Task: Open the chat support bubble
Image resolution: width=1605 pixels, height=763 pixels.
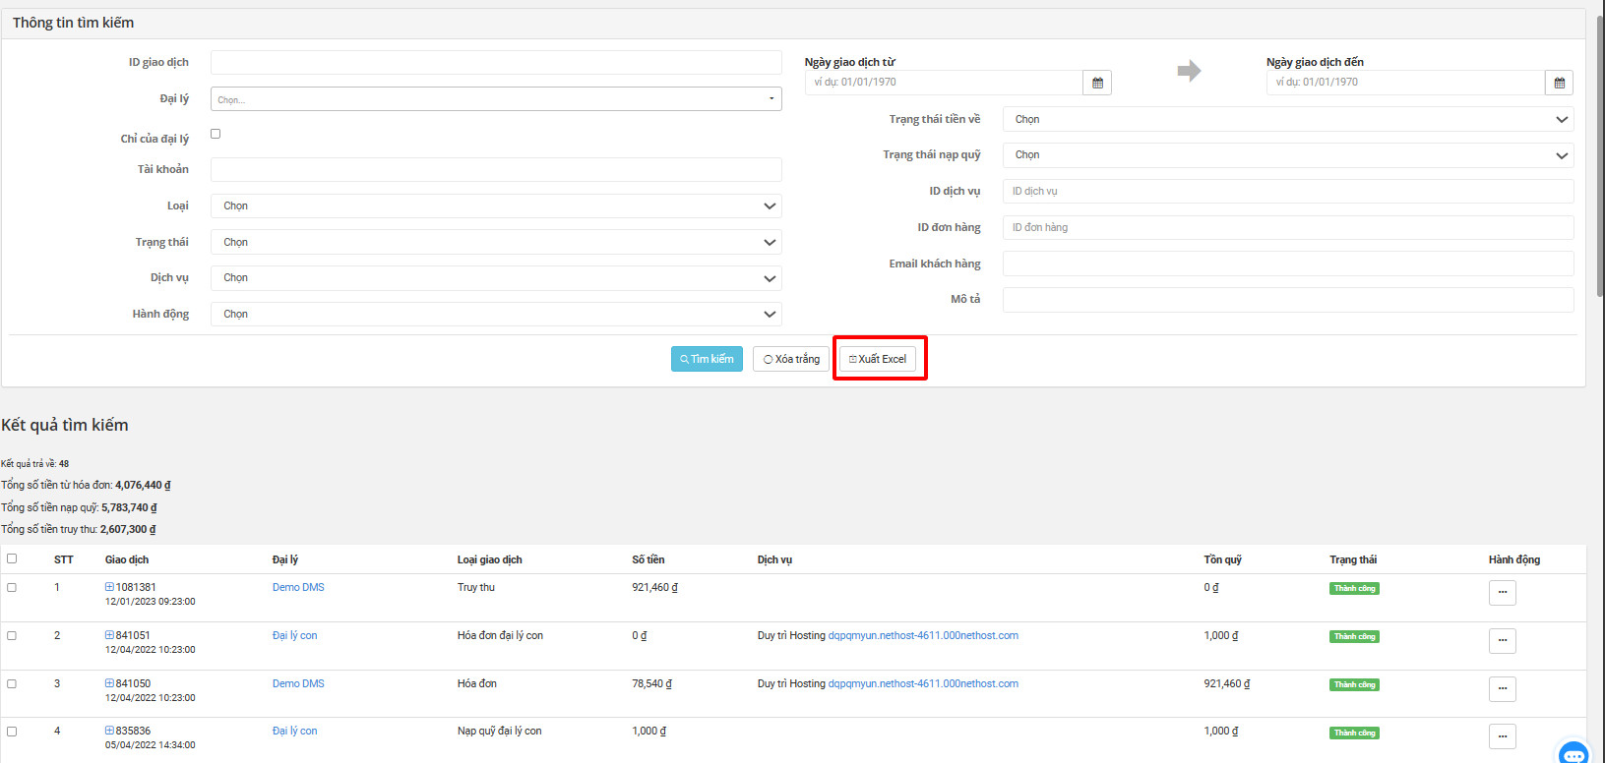Action: coord(1574,753)
